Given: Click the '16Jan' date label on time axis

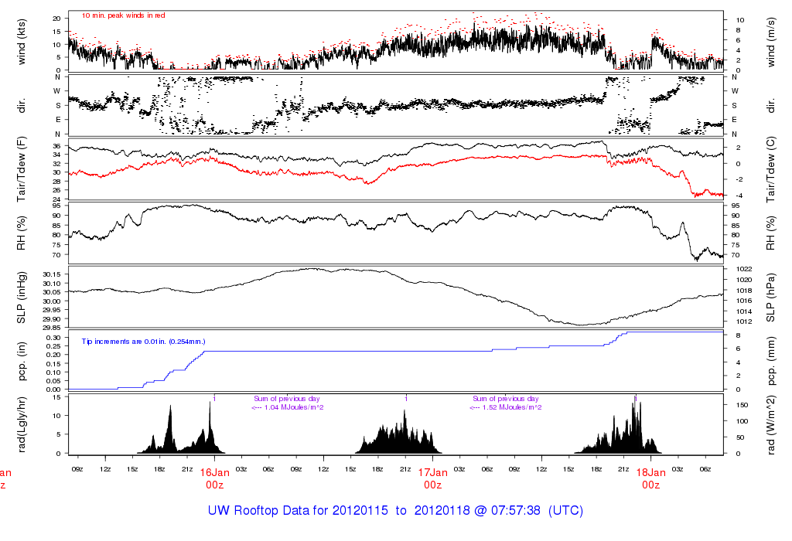Looking at the screenshot, I should pos(215,473).
